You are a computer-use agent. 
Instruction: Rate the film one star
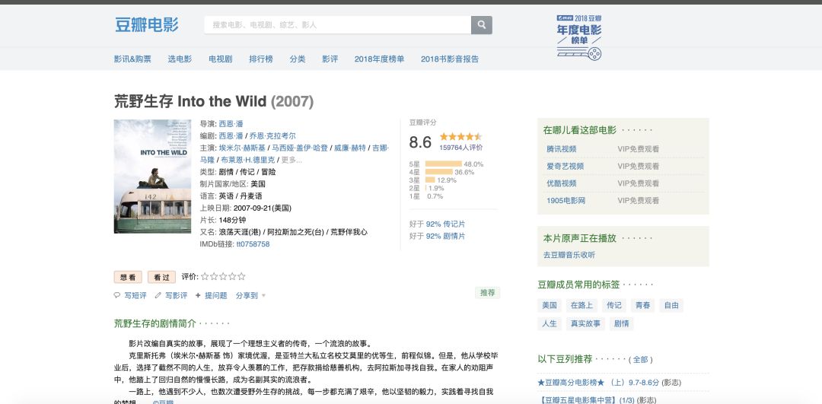pyautogui.click(x=205, y=276)
